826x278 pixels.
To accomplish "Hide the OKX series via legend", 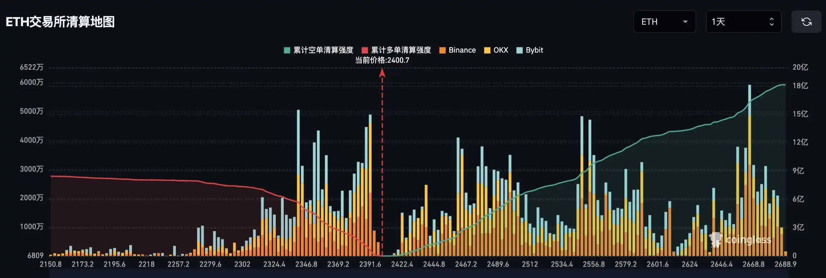I will [500, 50].
